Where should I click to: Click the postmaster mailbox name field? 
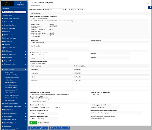tap(51, 69)
